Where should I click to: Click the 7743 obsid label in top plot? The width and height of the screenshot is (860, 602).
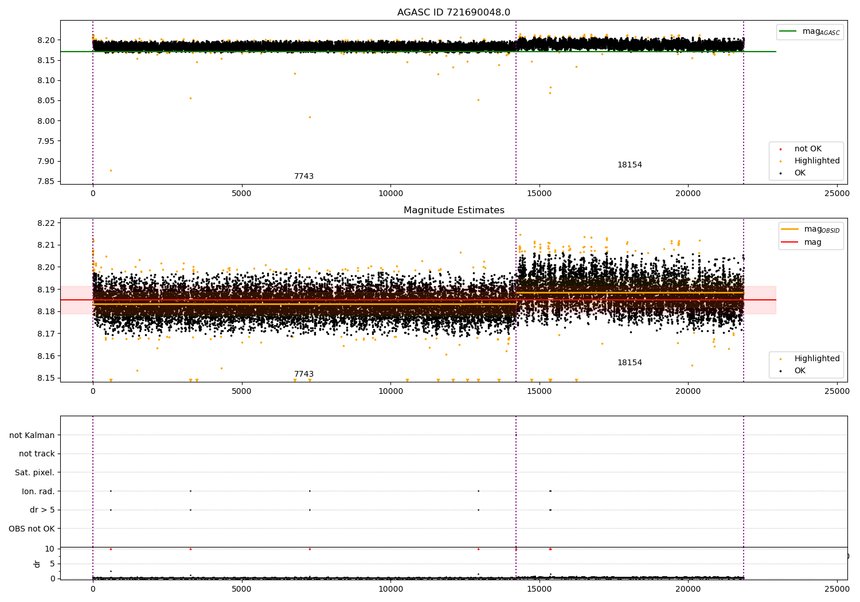pyautogui.click(x=304, y=177)
